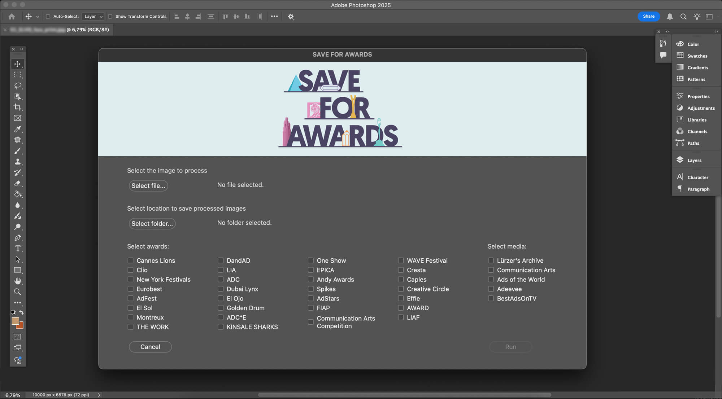Show more options in the options bar
Image resolution: width=722 pixels, height=399 pixels.
[x=274, y=16]
